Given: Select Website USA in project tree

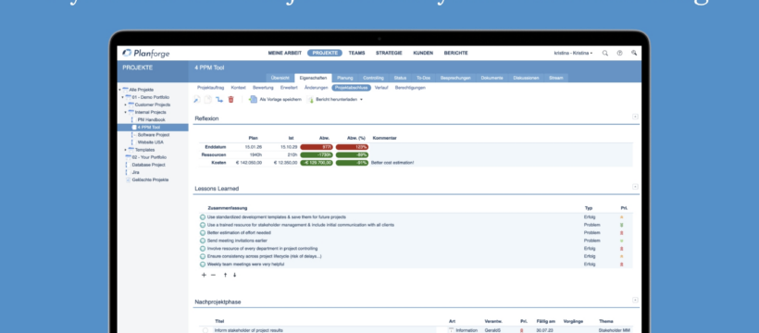Looking at the screenshot, I should click(151, 142).
